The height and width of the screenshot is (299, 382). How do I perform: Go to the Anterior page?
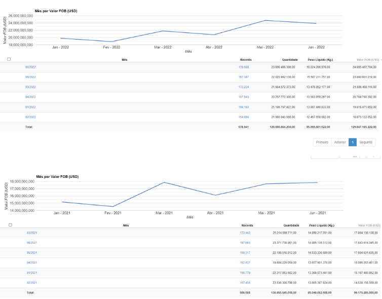[340, 142]
